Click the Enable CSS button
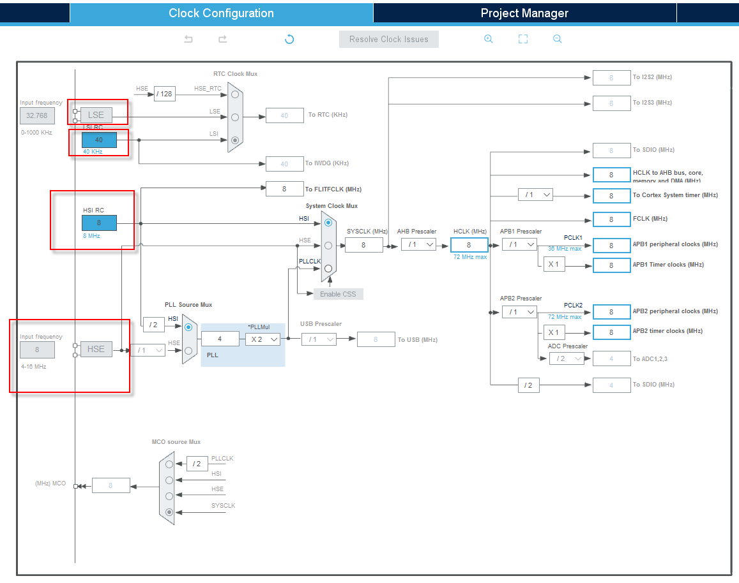Image resolution: width=739 pixels, height=583 pixels. click(338, 294)
